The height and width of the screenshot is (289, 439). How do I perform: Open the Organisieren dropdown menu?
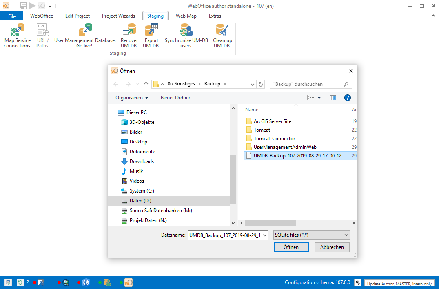(131, 98)
